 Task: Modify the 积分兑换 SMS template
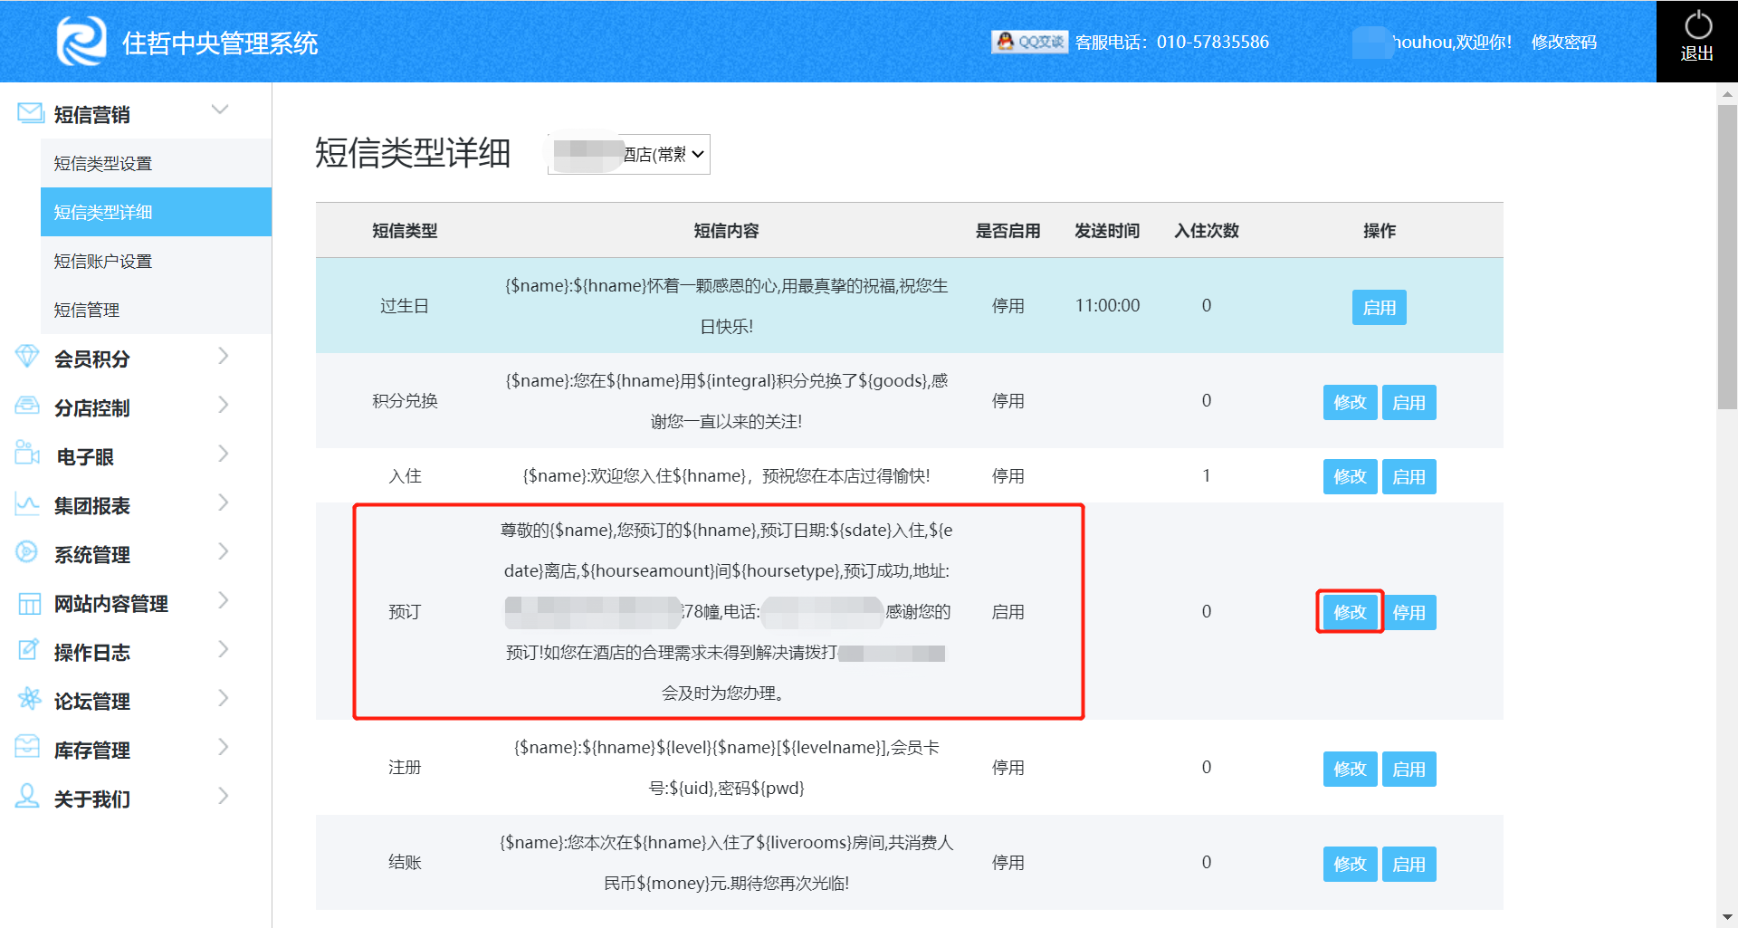(1350, 402)
